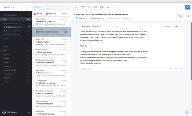Open the Modern-day Besson conversation

click(51, 63)
